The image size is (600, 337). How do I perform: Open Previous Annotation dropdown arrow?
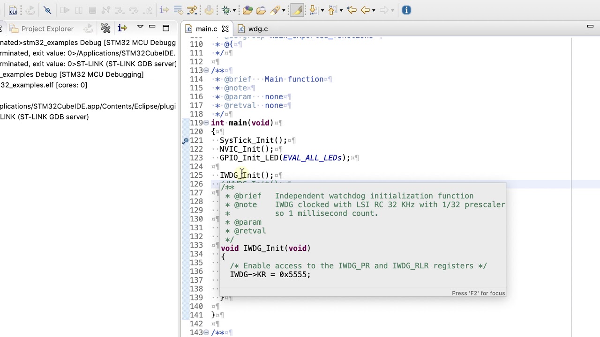click(x=341, y=10)
